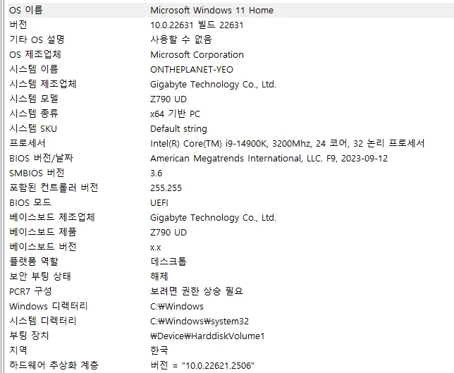Select the '시스템 종류' label
The width and height of the screenshot is (454, 373).
pos(34,114)
